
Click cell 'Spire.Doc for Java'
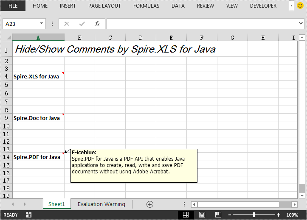(x=38, y=118)
